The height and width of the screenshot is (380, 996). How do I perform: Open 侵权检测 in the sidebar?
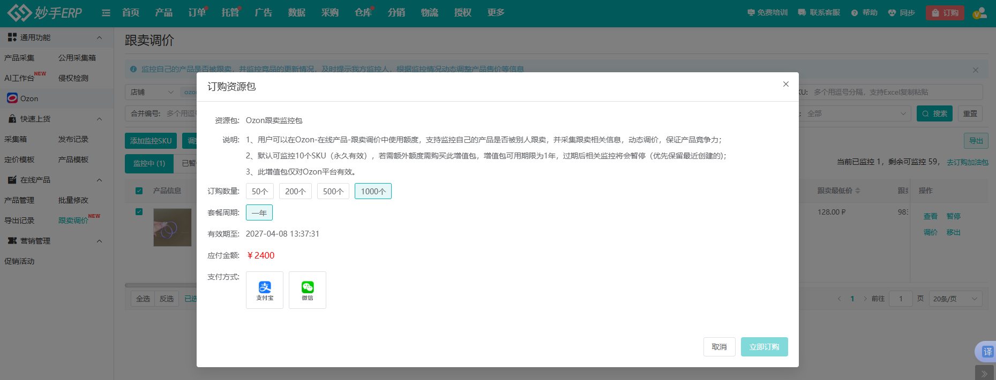coord(73,78)
